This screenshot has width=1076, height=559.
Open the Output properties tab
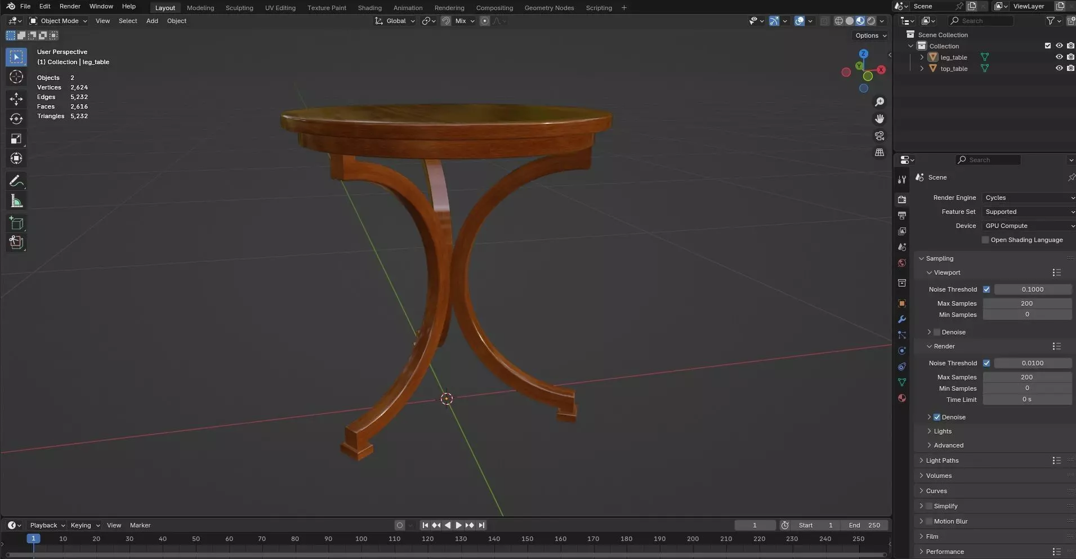[x=902, y=215]
